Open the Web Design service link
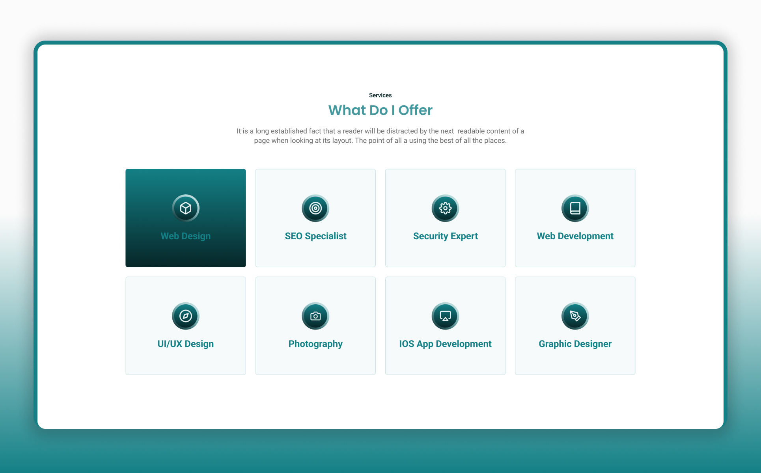 coord(186,236)
